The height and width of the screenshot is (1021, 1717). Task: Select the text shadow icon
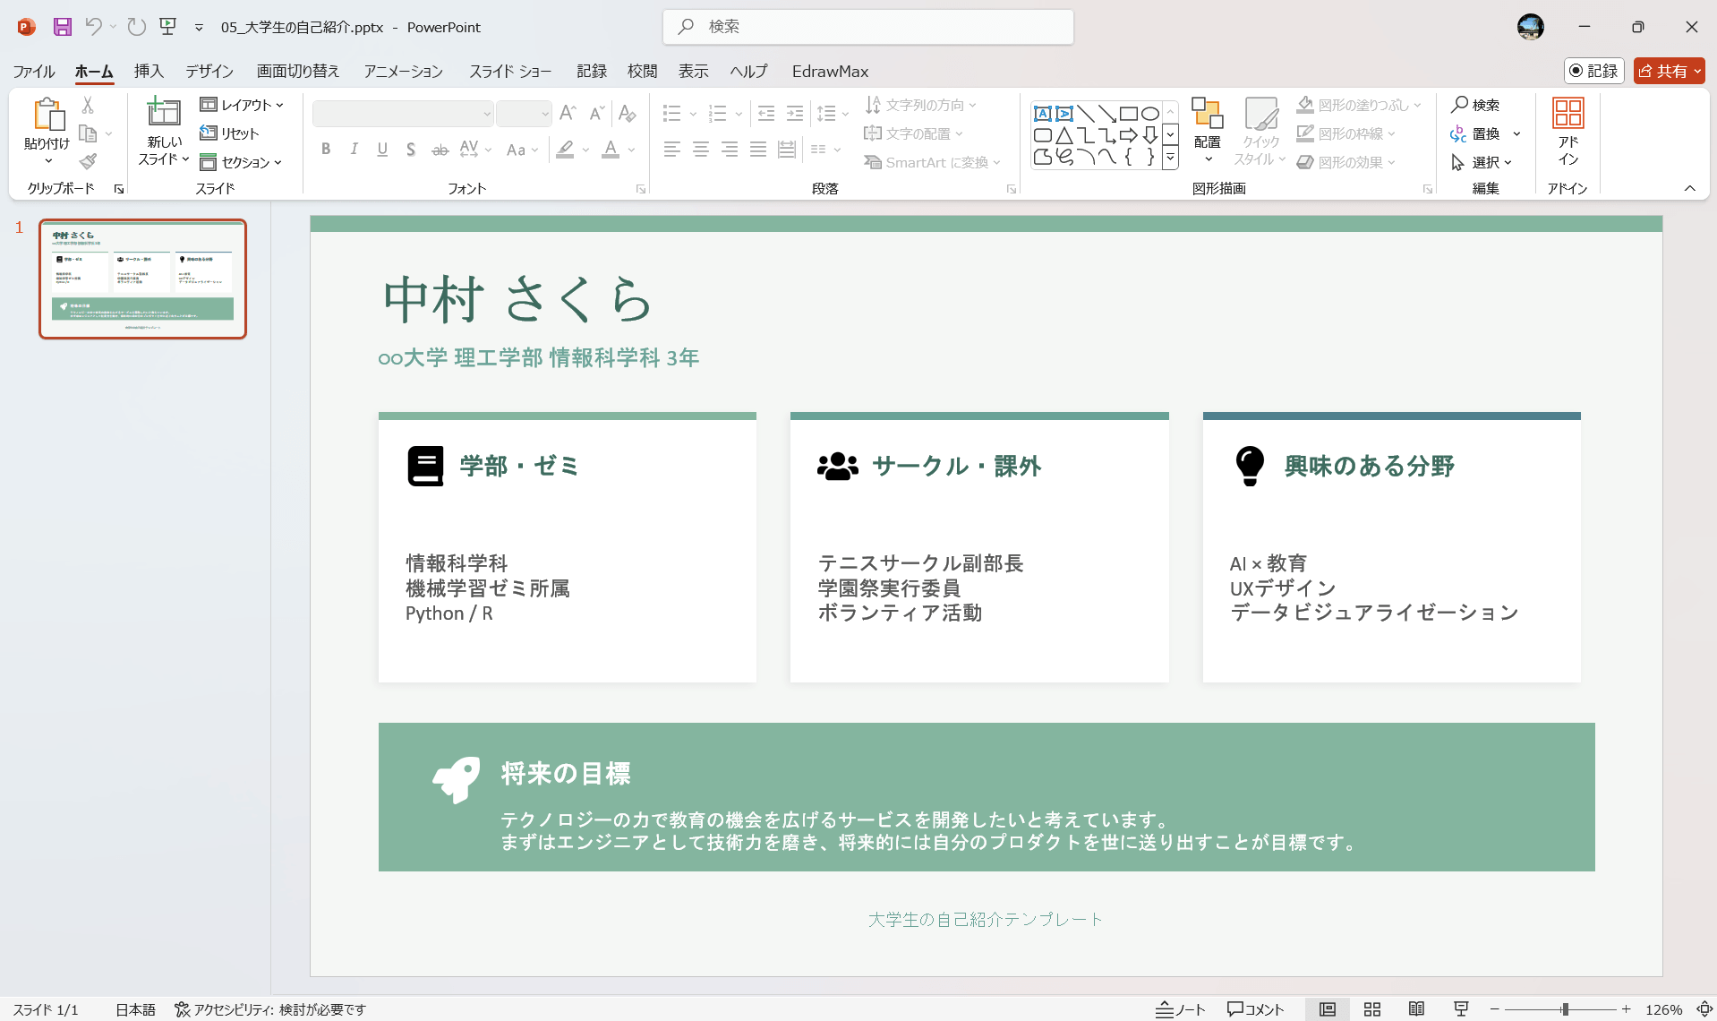tap(411, 149)
